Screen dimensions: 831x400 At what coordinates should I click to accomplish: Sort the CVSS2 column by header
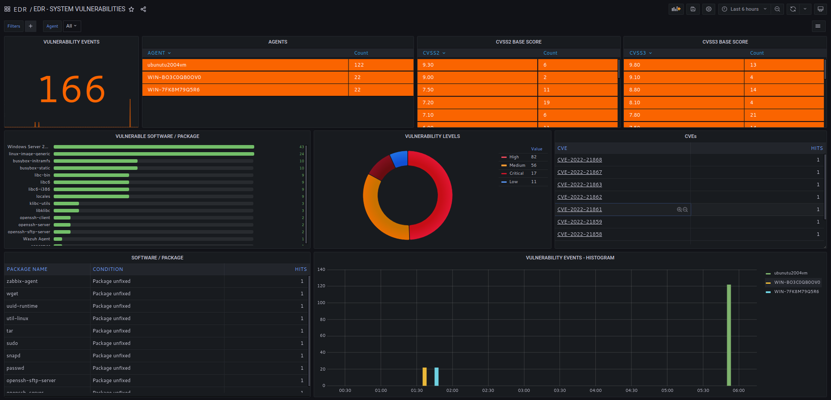click(431, 53)
